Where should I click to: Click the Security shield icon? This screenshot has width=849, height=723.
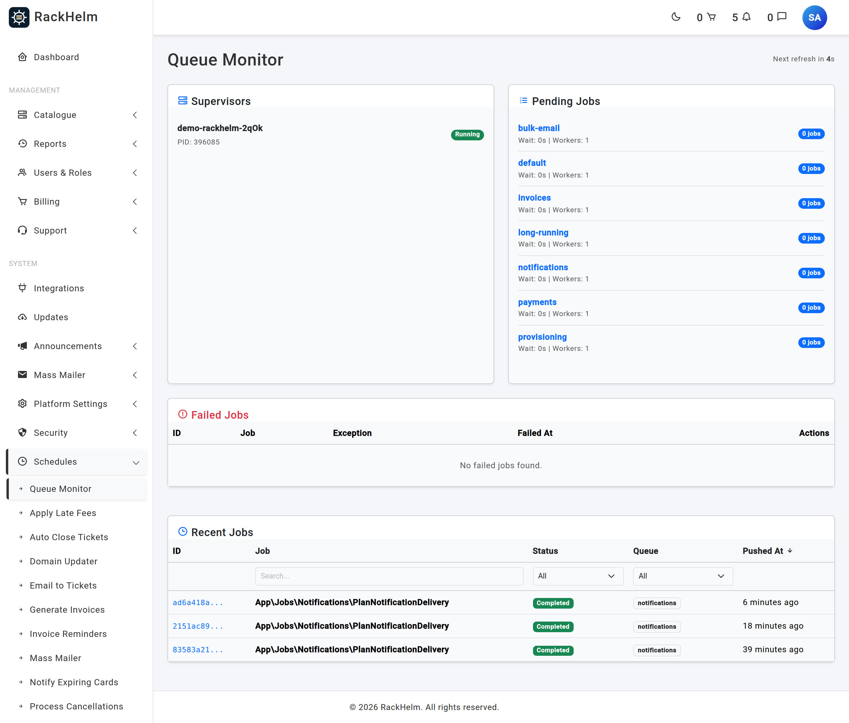pos(22,433)
